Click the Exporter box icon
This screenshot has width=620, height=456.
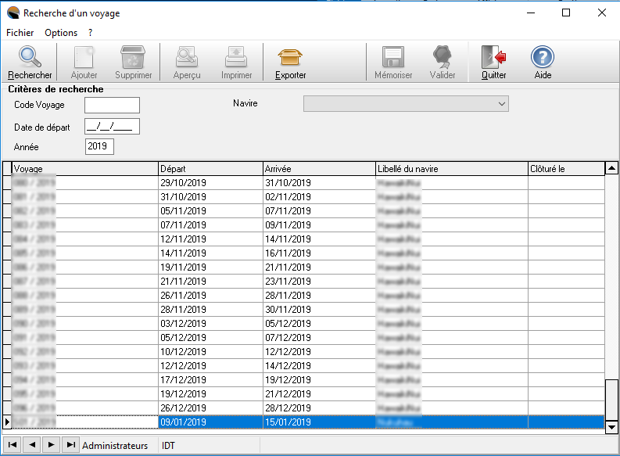point(290,58)
